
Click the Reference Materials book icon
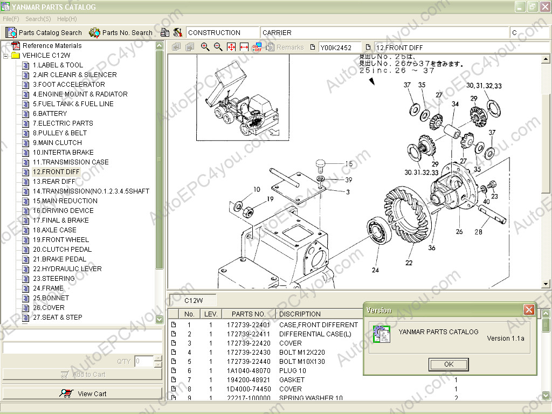point(16,46)
